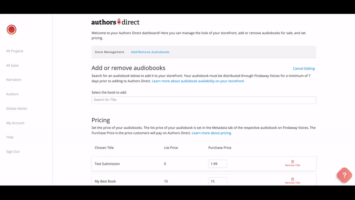This screenshot has height=200, width=355.
Task: Remove the Test Submission title
Action: click(292, 163)
